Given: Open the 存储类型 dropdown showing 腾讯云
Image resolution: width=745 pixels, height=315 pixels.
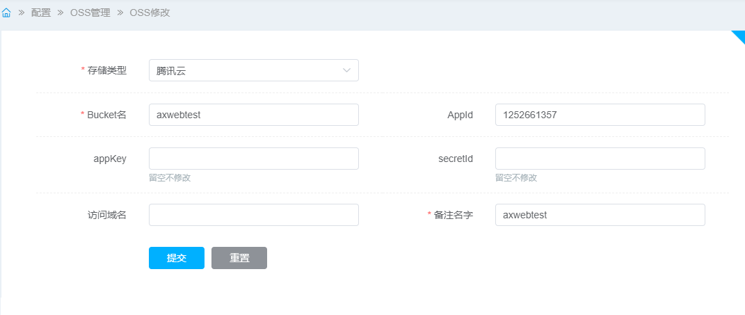Looking at the screenshot, I should [254, 70].
